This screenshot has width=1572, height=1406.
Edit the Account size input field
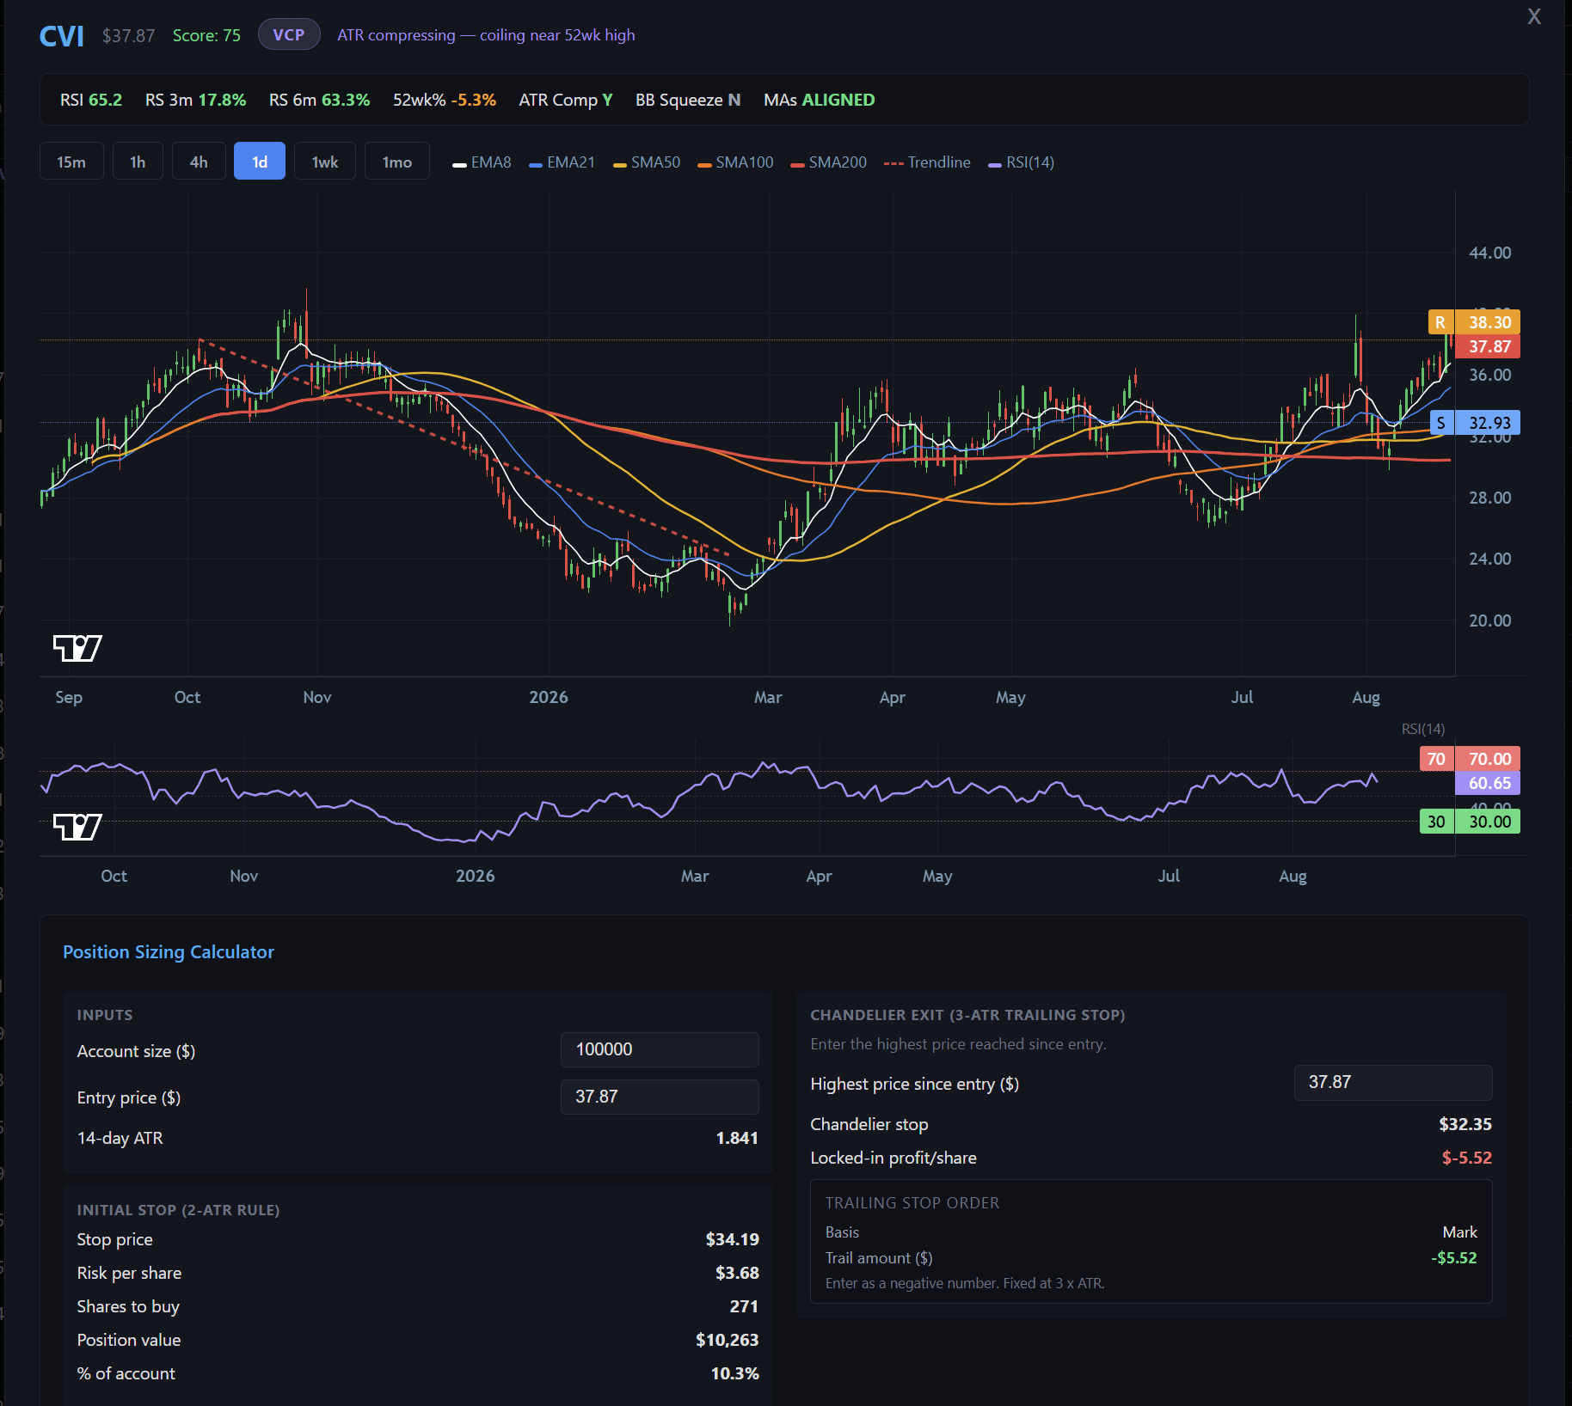tap(660, 1049)
